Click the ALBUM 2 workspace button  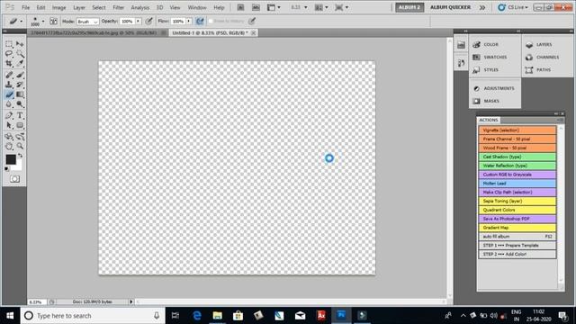(x=409, y=7)
